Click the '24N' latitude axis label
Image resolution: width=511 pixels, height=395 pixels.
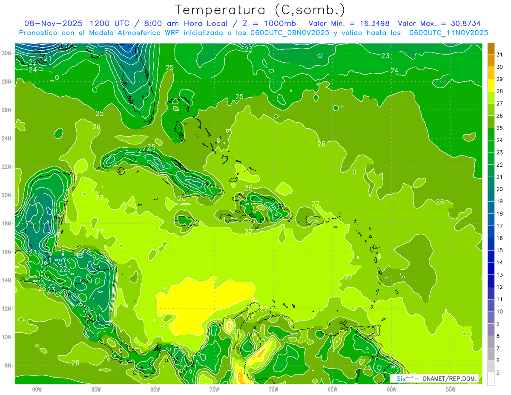pos(7,138)
